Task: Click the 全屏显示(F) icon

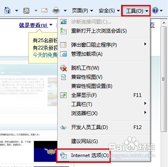Action: coord(63,95)
